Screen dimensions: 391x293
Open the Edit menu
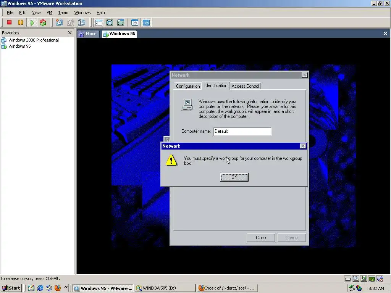pos(23,13)
